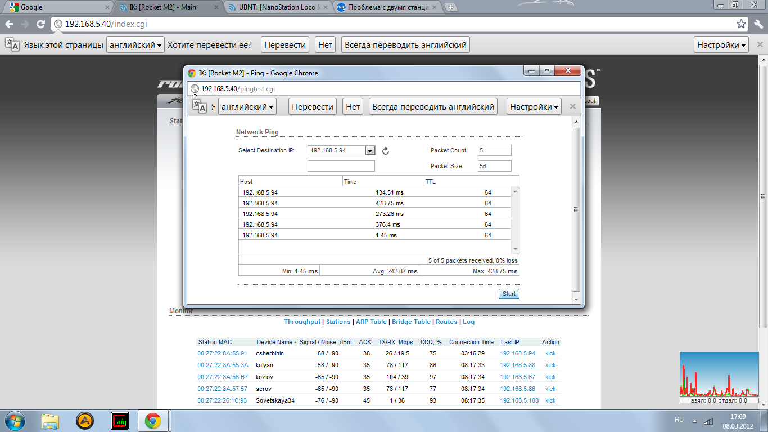Image resolution: width=768 pixels, height=432 pixels.
Task: Click the kick link for station kolyan
Action: point(550,366)
